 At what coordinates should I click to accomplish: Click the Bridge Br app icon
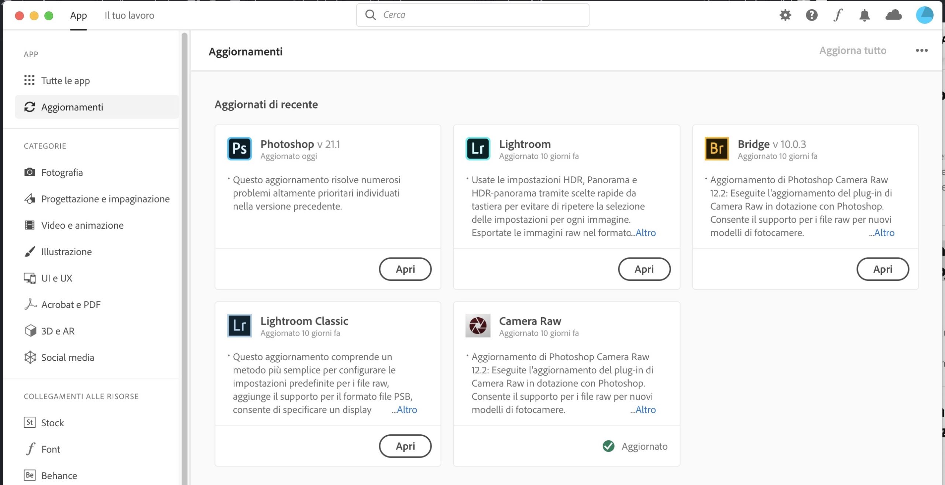[717, 148]
